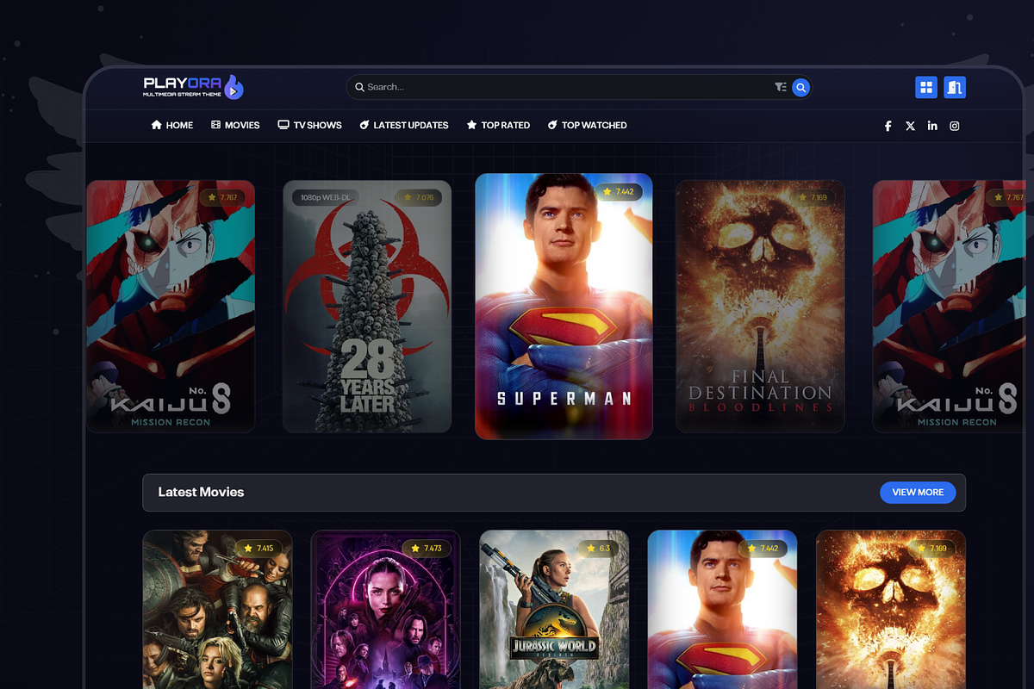Click the Playora logo

coord(194,87)
